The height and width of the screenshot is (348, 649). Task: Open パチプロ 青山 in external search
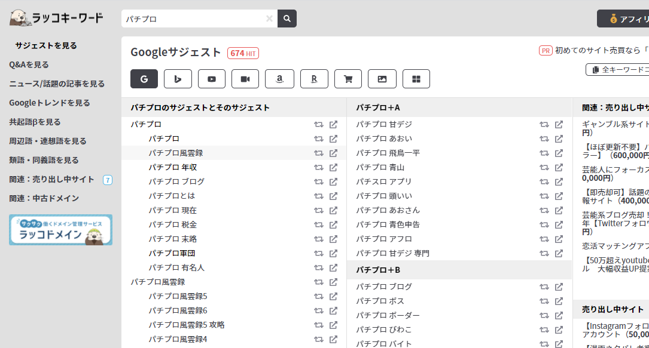click(559, 168)
